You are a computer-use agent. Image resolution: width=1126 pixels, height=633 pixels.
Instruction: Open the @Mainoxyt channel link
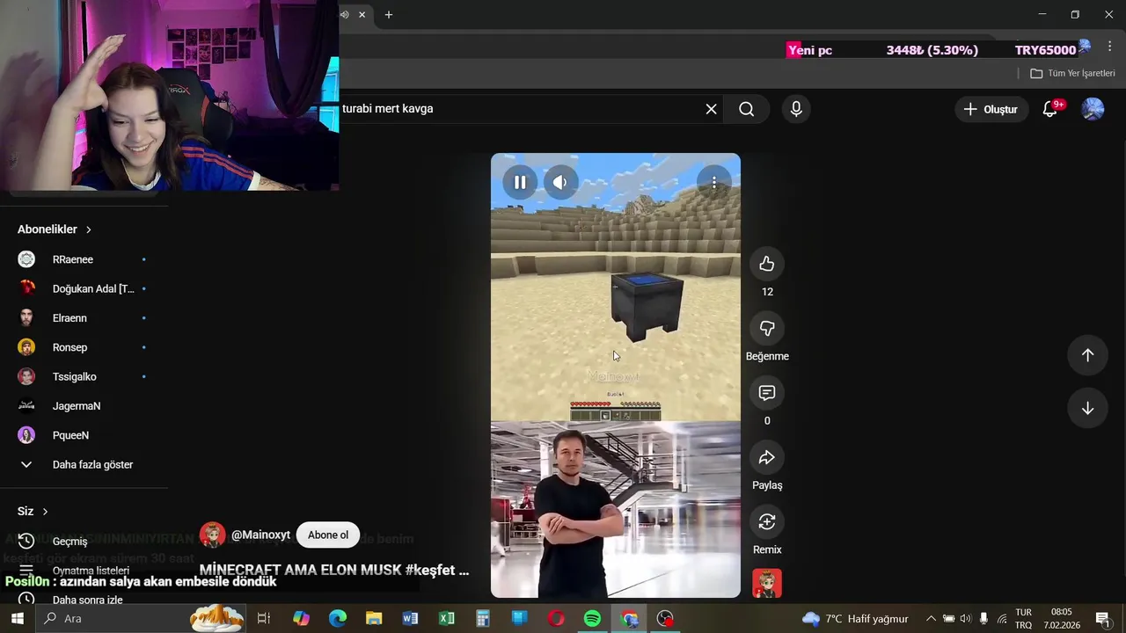click(x=260, y=535)
